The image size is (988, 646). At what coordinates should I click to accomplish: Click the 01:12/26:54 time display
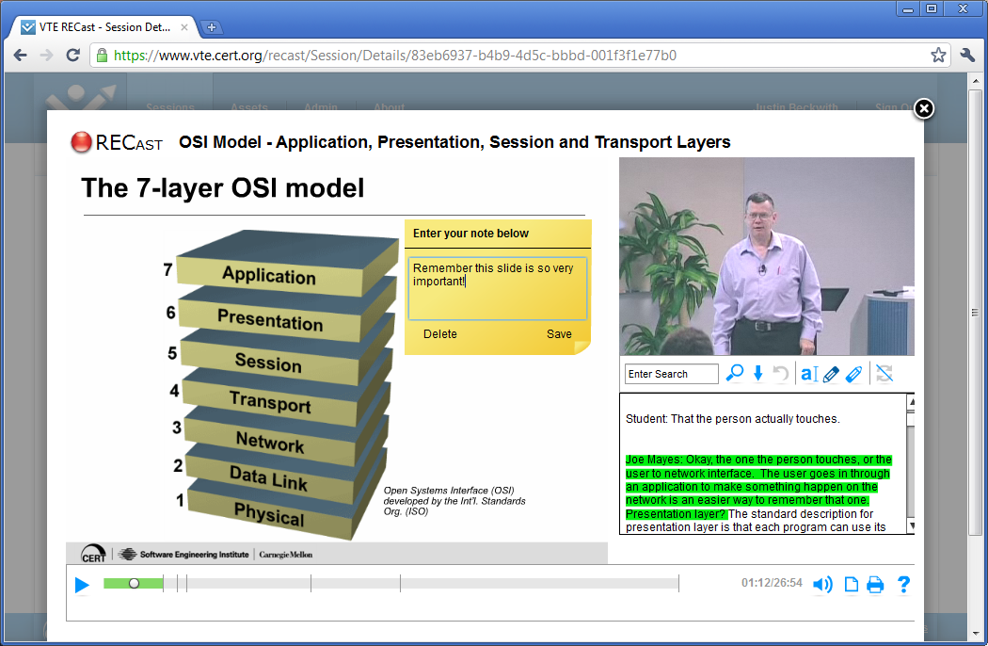click(772, 583)
